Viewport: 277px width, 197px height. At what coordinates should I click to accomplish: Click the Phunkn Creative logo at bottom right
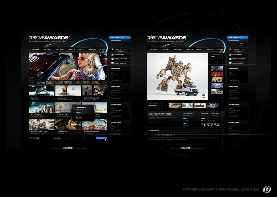(267, 189)
